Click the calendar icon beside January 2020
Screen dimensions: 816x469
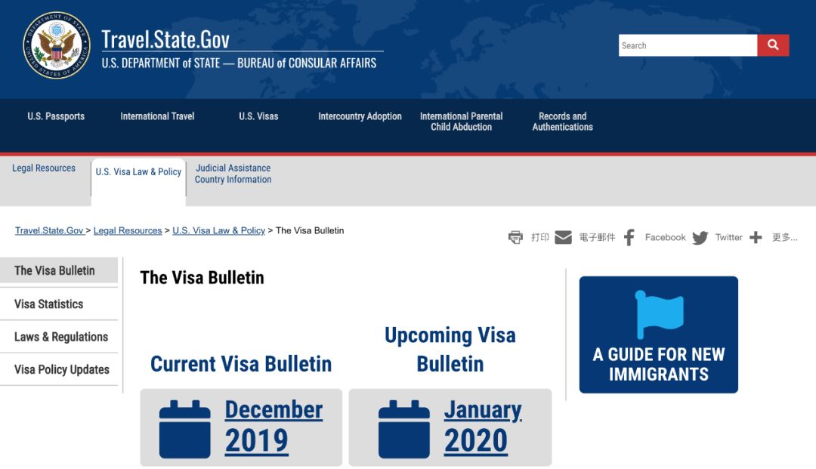[403, 429]
